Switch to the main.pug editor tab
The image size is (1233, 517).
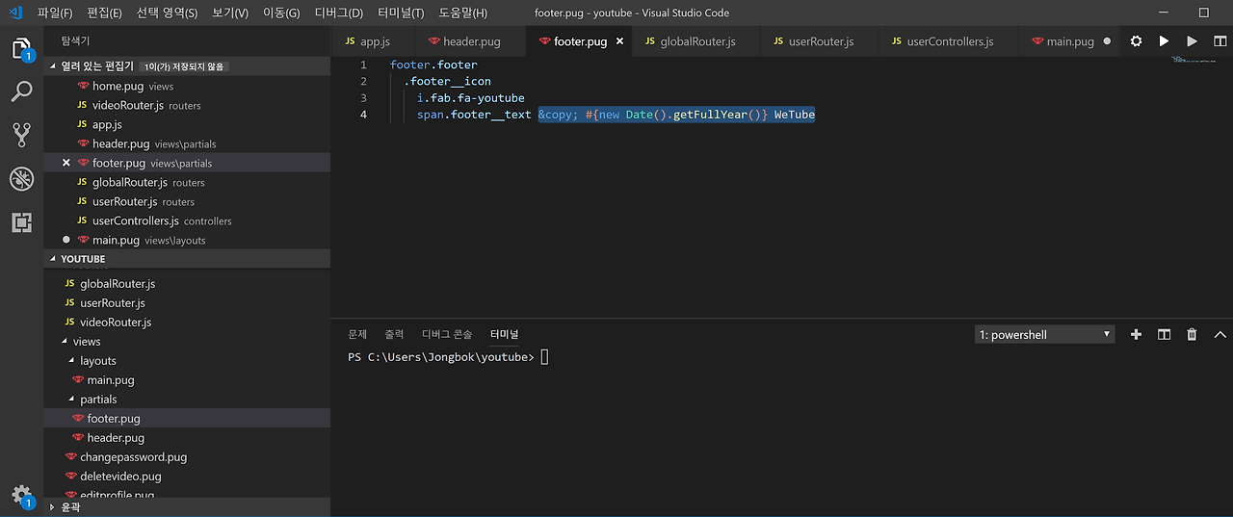tap(1069, 41)
